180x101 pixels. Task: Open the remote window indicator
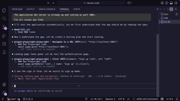coord(3,99)
